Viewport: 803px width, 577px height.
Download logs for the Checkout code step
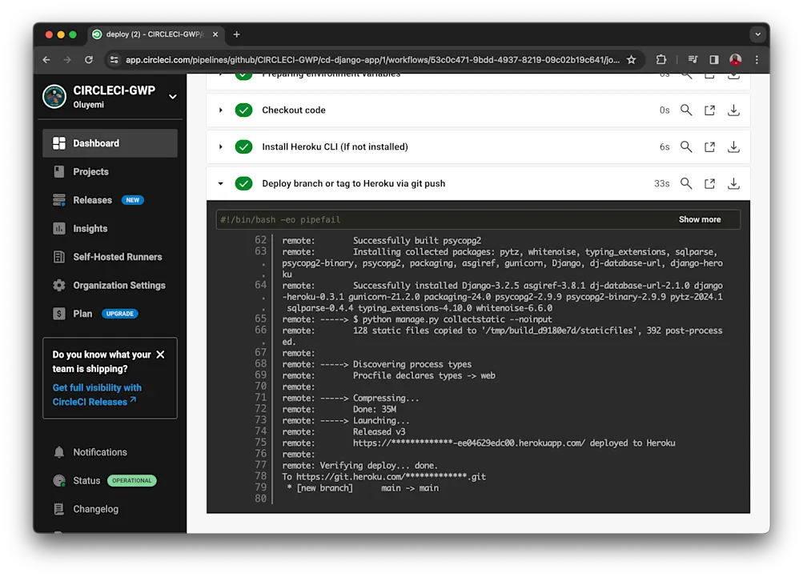pos(733,110)
